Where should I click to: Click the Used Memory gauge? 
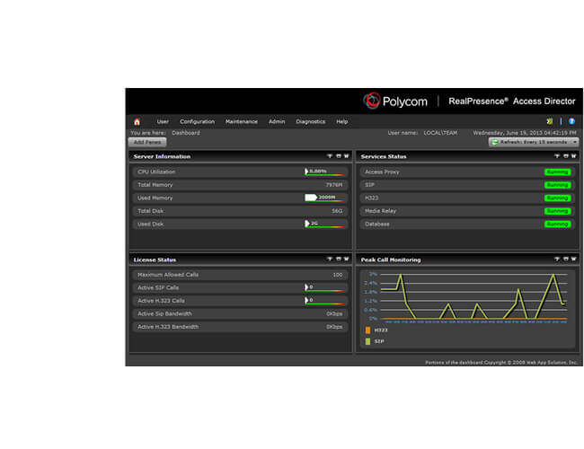coord(324,198)
